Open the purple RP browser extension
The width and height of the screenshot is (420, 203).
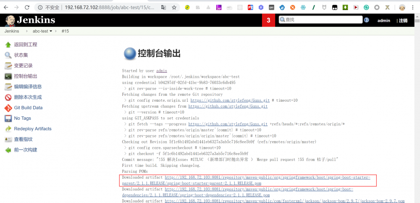pos(219,8)
